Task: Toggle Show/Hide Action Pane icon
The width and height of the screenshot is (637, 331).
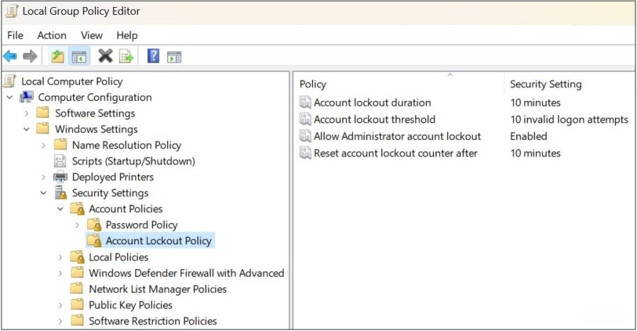Action: coord(174,56)
